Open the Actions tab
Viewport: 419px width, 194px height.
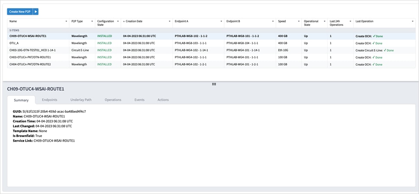click(163, 100)
